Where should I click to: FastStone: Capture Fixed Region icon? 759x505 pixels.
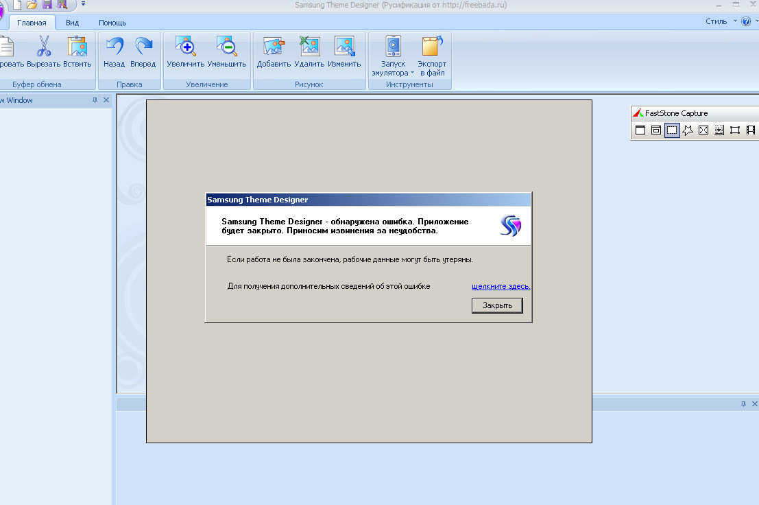click(x=735, y=130)
